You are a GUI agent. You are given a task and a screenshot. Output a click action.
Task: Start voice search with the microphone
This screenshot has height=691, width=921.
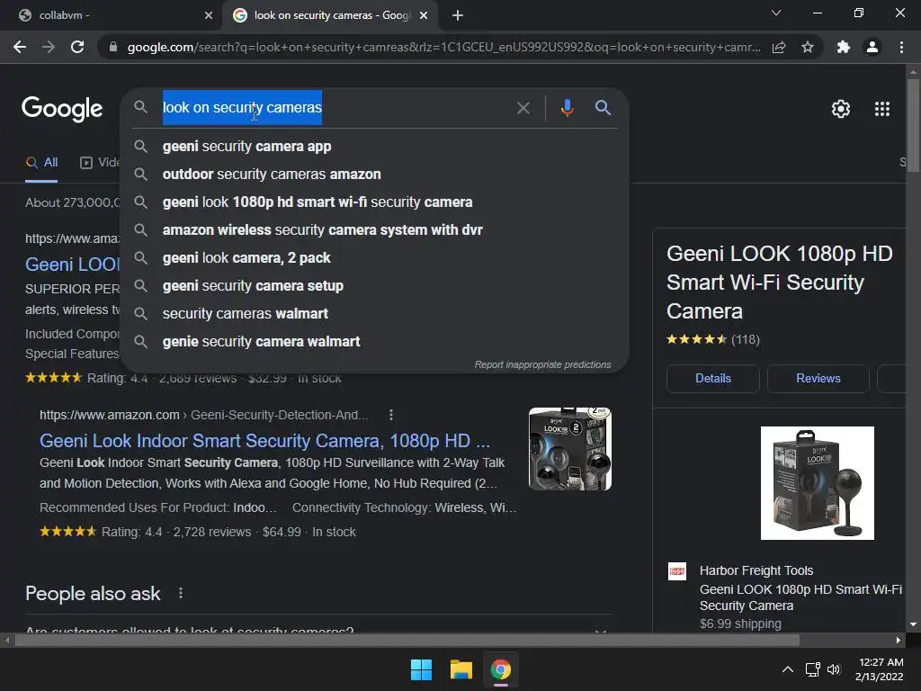coord(567,108)
